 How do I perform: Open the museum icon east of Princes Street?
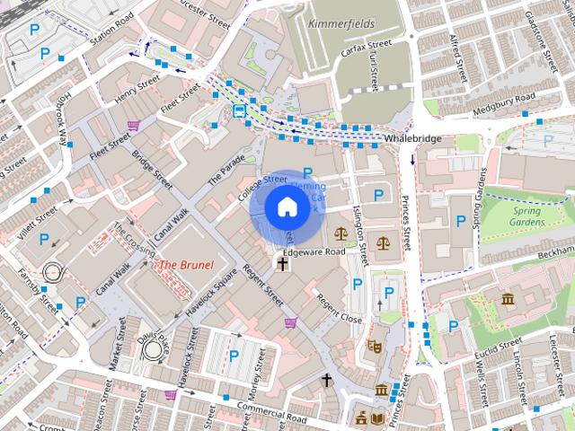pyautogui.click(x=508, y=298)
